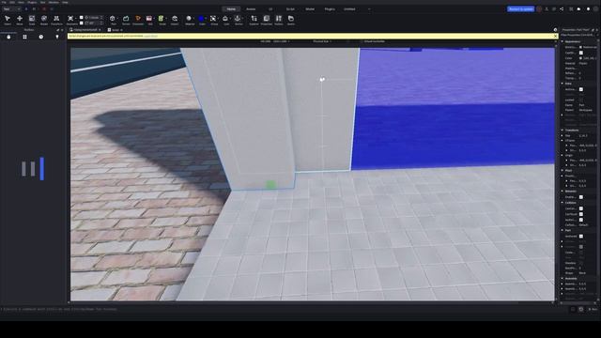The width and height of the screenshot is (601, 338).
Task: Open the Test mode dropdown at top left
Action: coord(11,8)
